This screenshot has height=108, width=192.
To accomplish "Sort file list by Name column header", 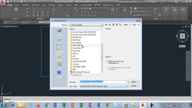I will click(85, 29).
